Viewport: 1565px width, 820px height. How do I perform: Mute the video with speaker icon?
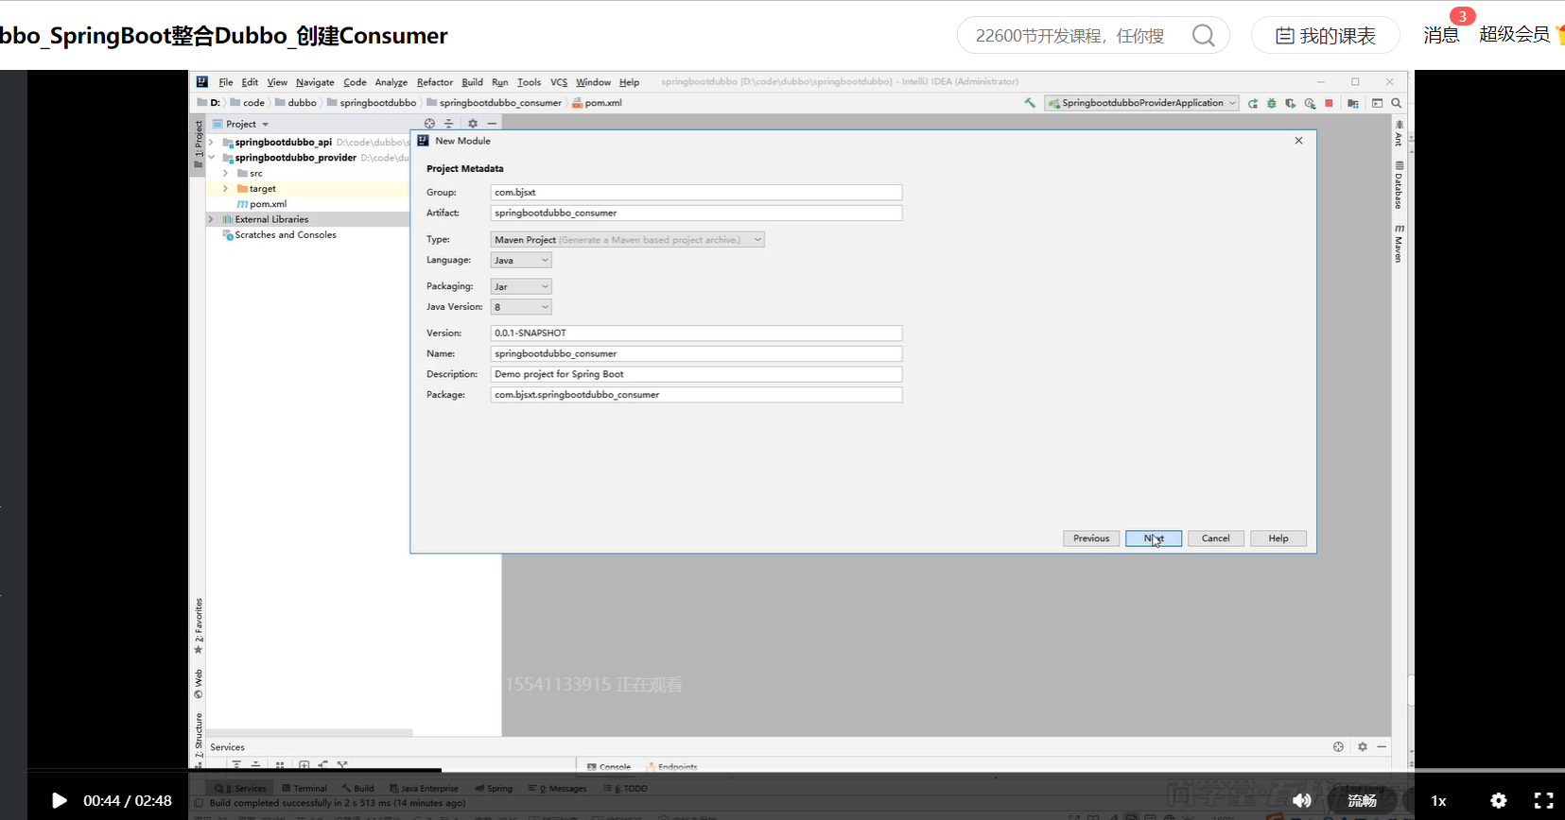1302,800
